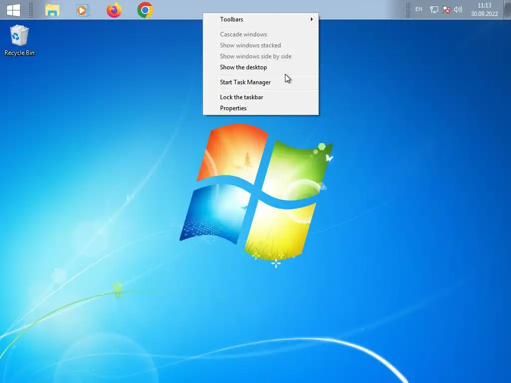Open Windows Media Player taskbar icon
The width and height of the screenshot is (511, 383).
[x=82, y=10]
